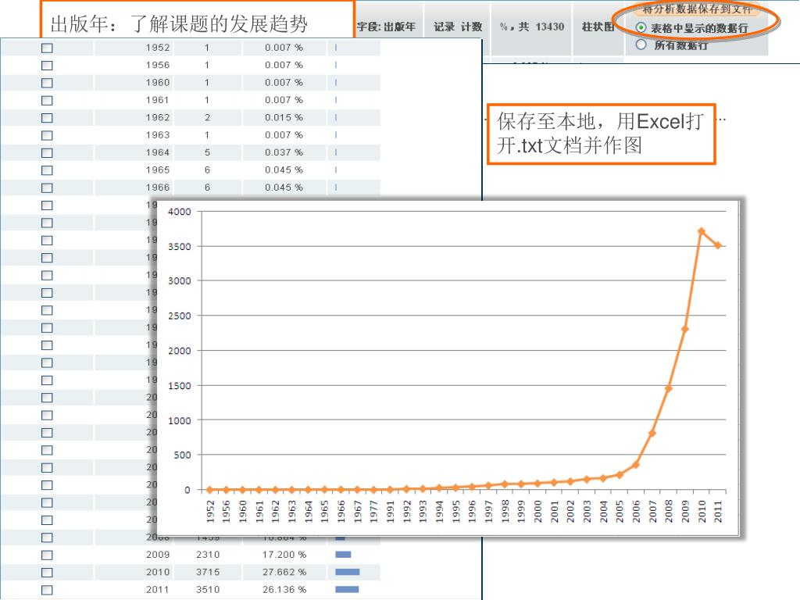Image resolution: width=800 pixels, height=600 pixels.
Task: Choose the 所有数据行 radio option
Action: click(641, 45)
